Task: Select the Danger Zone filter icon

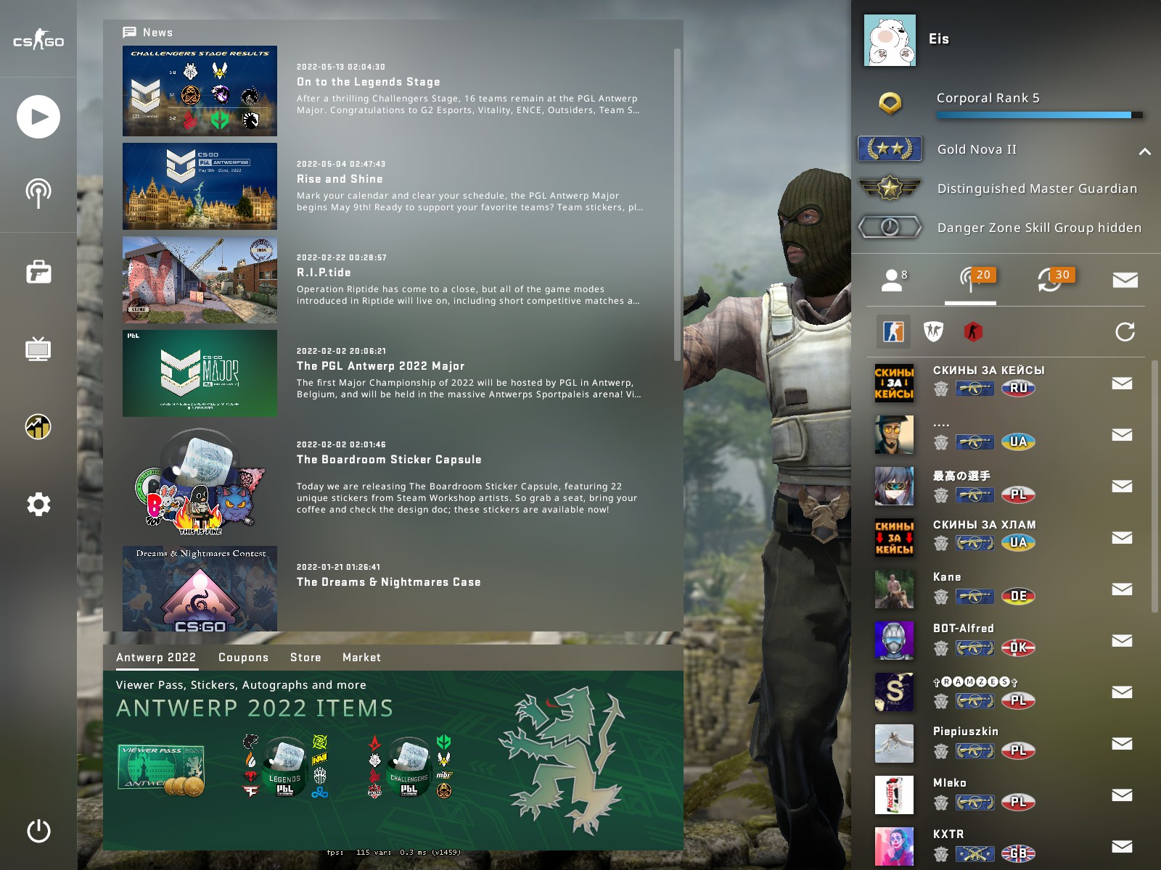Action: [973, 332]
